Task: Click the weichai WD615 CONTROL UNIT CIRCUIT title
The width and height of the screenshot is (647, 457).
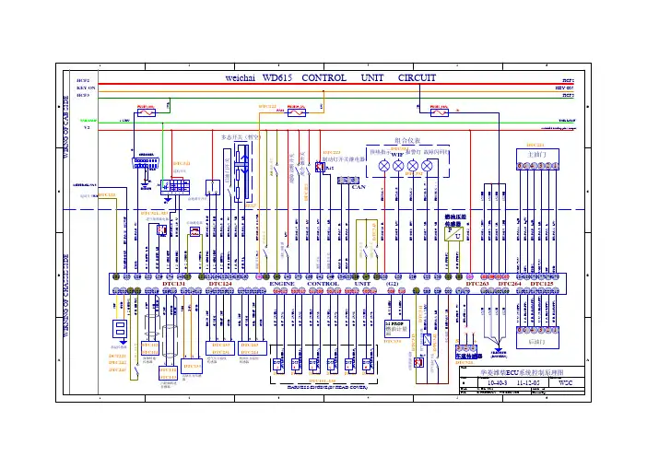Action: click(323, 77)
